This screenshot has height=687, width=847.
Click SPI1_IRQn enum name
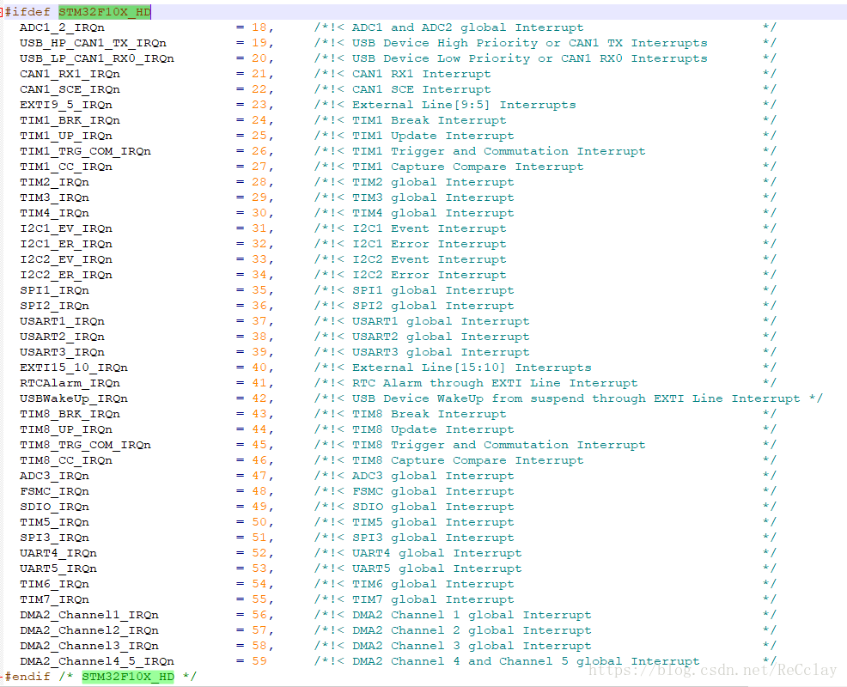[55, 290]
